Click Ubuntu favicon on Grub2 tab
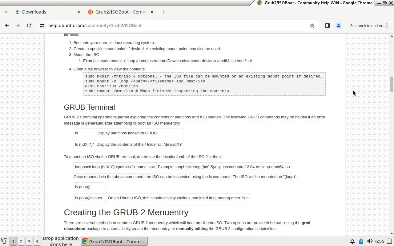 coord(90,12)
